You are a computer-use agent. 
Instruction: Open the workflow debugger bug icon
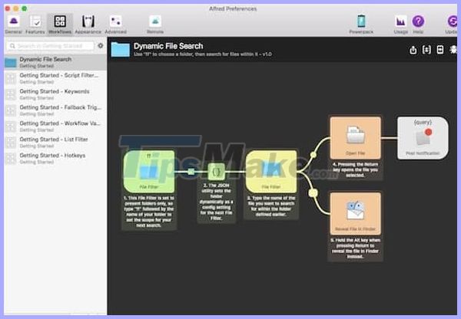click(453, 50)
